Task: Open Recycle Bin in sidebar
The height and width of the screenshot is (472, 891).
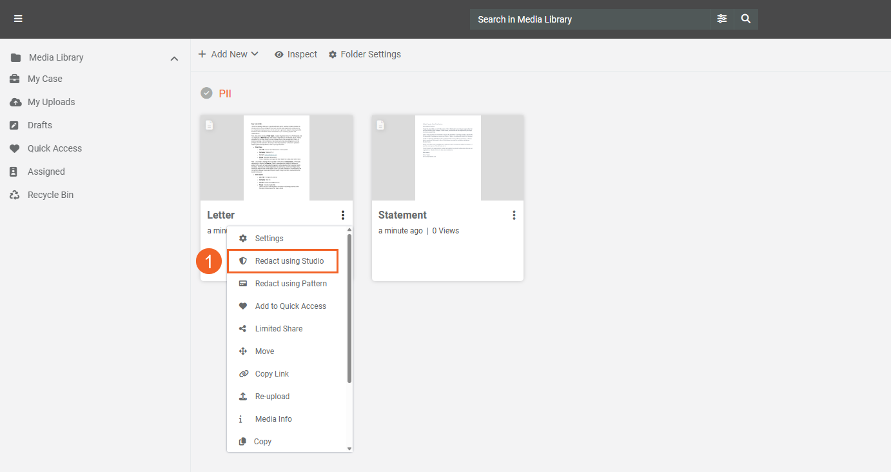Action: [x=50, y=195]
